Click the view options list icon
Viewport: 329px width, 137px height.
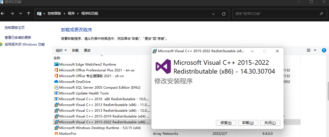[x=309, y=50]
